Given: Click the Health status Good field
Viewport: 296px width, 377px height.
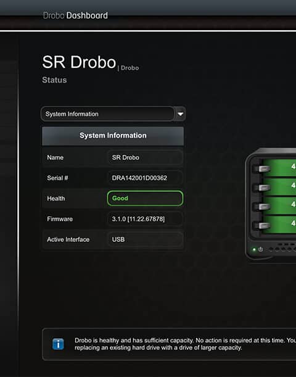Looking at the screenshot, I should pyautogui.click(x=145, y=198).
